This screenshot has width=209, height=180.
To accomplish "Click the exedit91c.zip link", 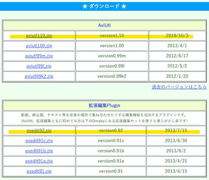I will (x=39, y=141).
